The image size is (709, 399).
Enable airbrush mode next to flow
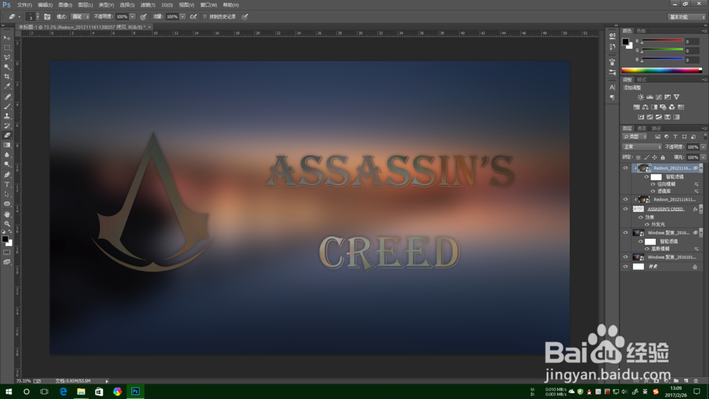click(194, 17)
